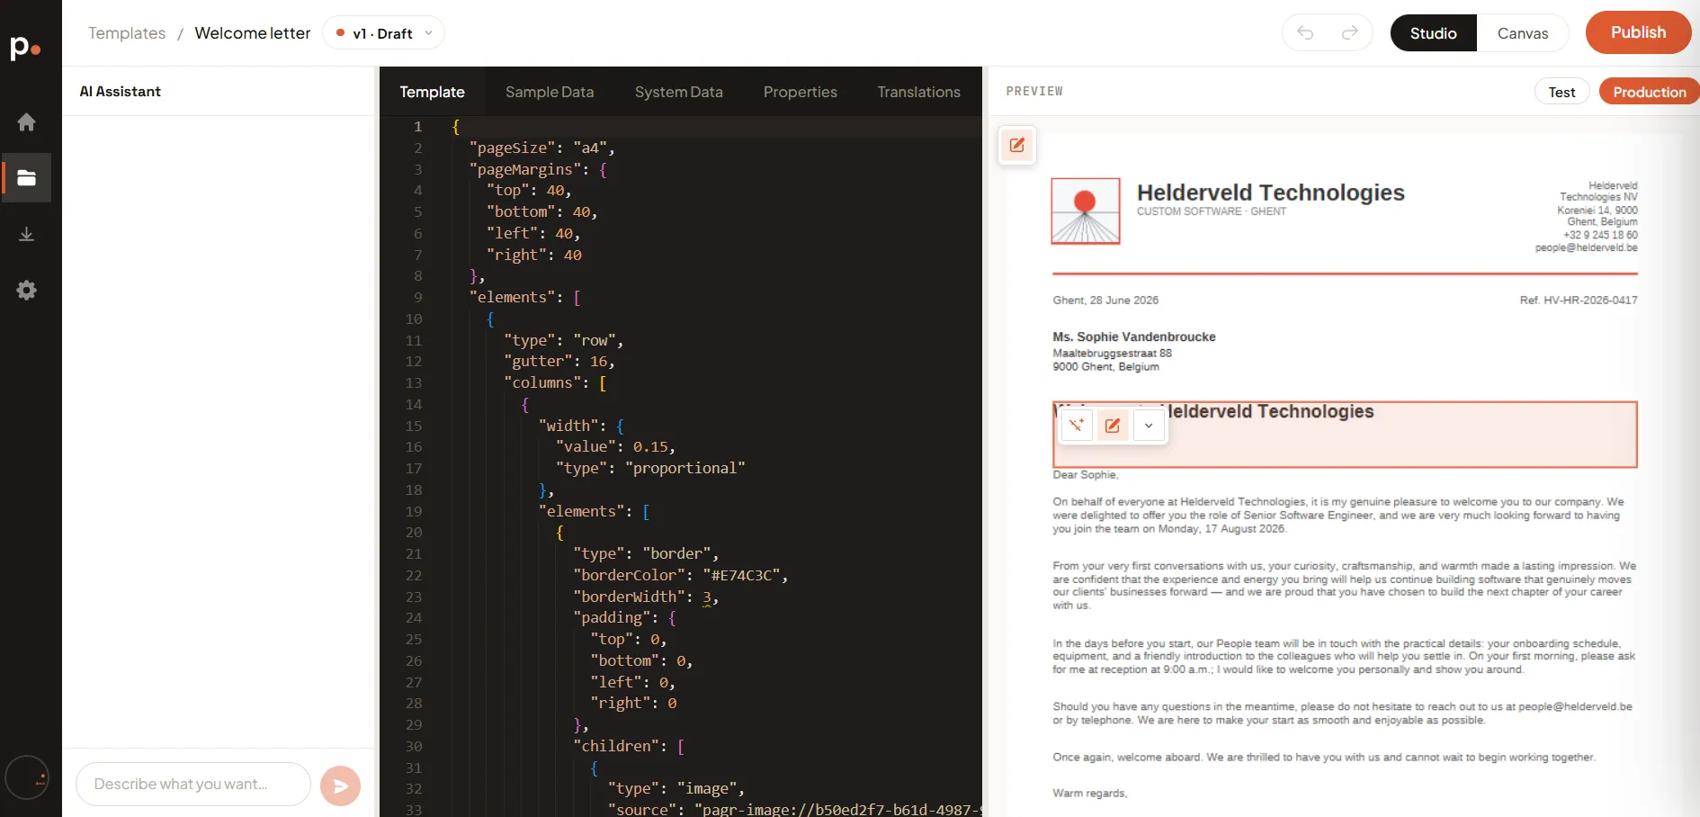This screenshot has width=1700, height=817.
Task: Click the "#E74C3C" borderColor value in code
Action: click(740, 575)
